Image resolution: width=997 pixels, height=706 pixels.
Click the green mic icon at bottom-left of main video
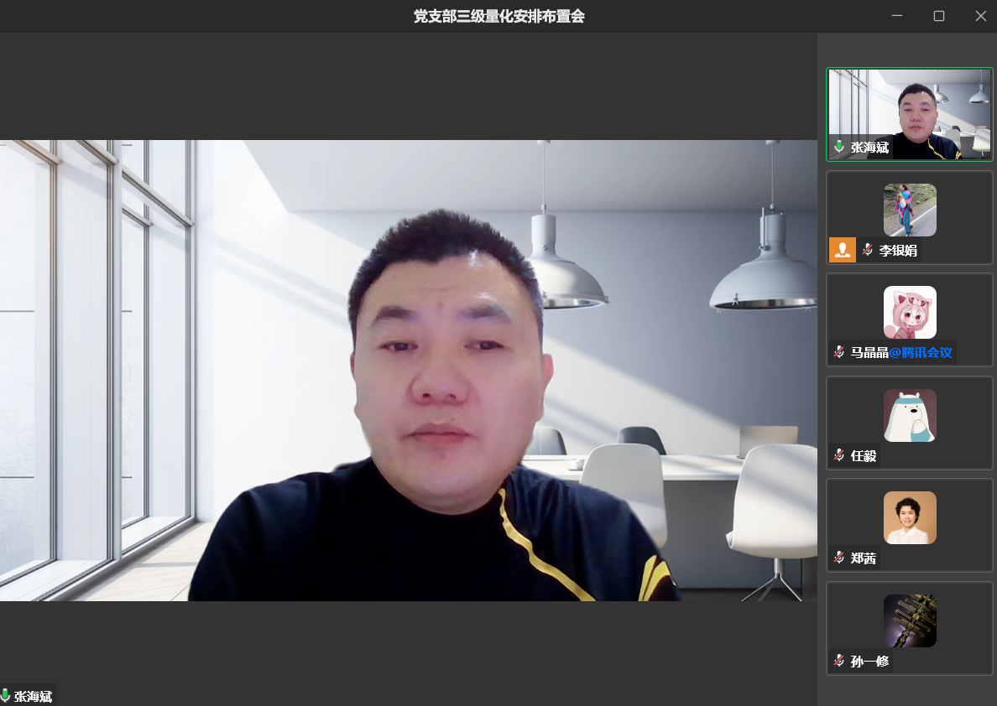pos(6,696)
